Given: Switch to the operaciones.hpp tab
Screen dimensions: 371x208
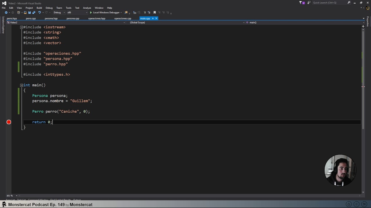Looking at the screenshot, I should click(97, 18).
